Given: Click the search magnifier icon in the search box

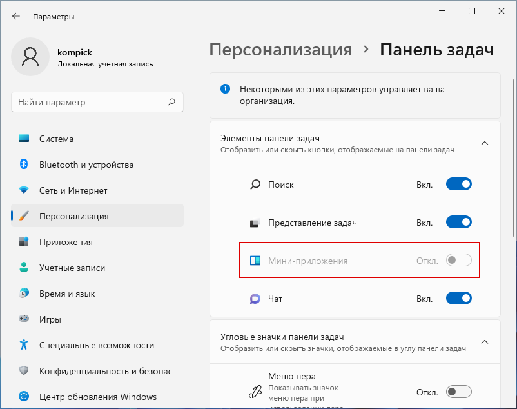Looking at the screenshot, I should point(171,102).
